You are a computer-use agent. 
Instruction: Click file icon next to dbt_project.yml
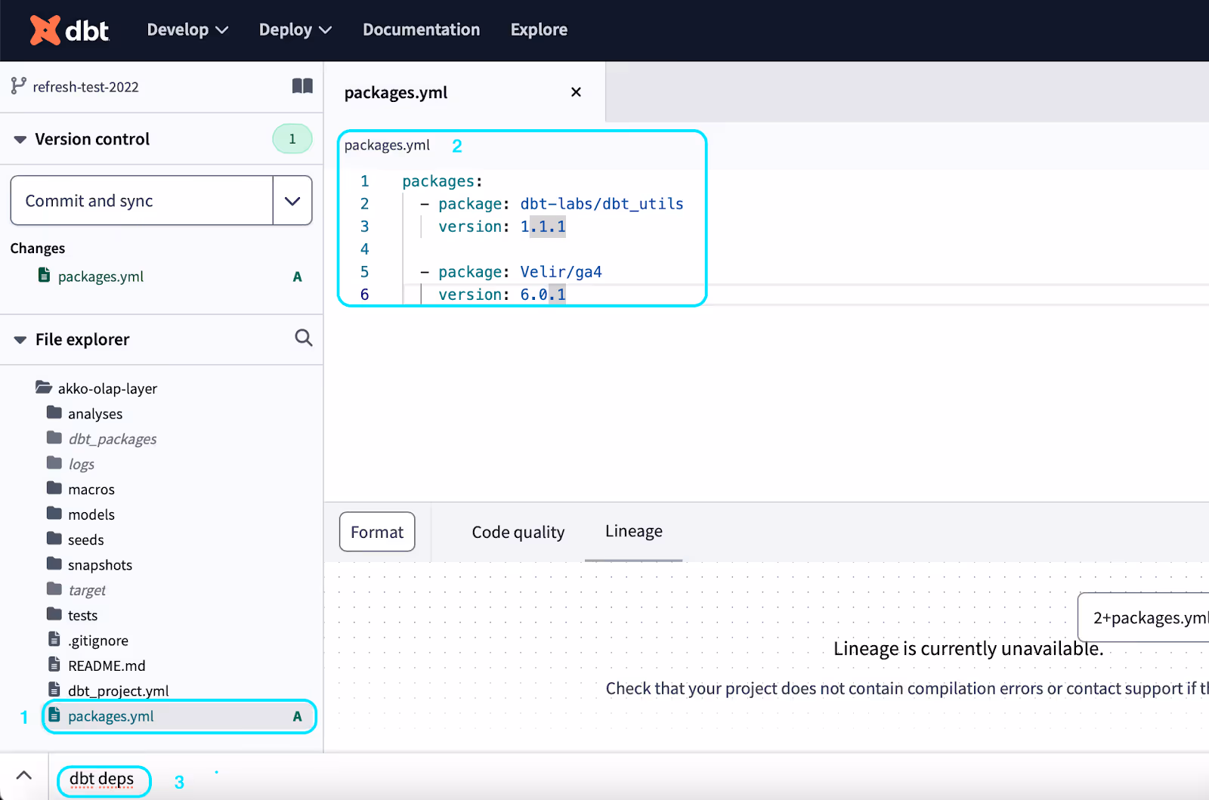[54, 689]
